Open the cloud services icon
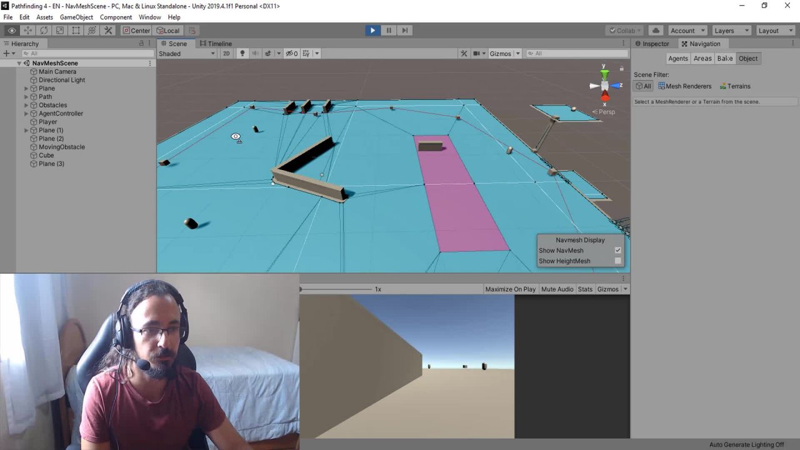The image size is (800, 450). (655, 31)
